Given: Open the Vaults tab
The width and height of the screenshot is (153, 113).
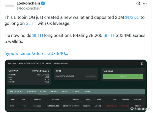Looking at the screenshot, I should [65, 91].
